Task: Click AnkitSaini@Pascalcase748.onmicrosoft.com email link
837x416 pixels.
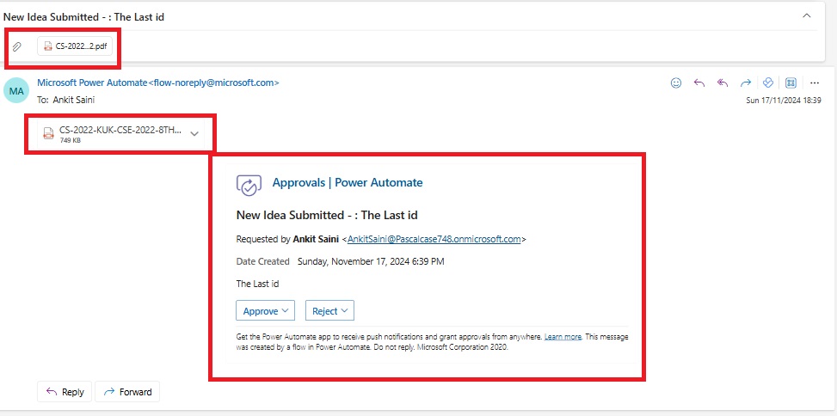Action: tap(434, 240)
